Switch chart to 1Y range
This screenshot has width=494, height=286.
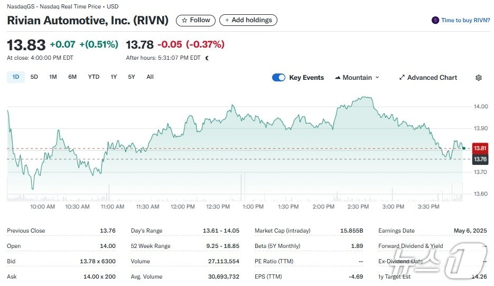pyautogui.click(x=114, y=77)
